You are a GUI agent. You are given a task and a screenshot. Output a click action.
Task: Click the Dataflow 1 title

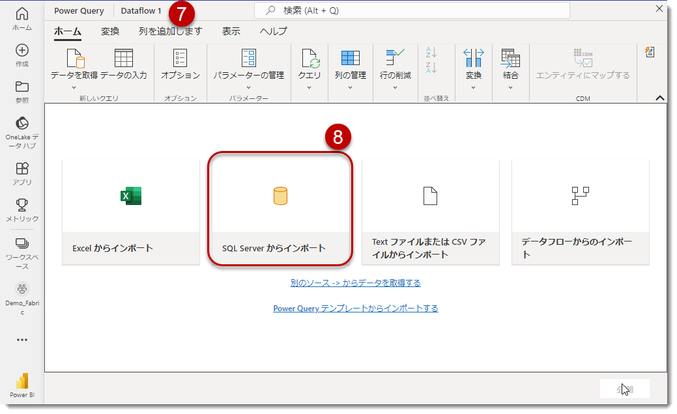click(141, 11)
